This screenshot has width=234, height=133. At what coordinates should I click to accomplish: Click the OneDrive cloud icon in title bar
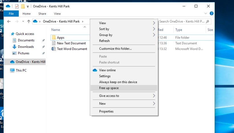pos(8,6)
